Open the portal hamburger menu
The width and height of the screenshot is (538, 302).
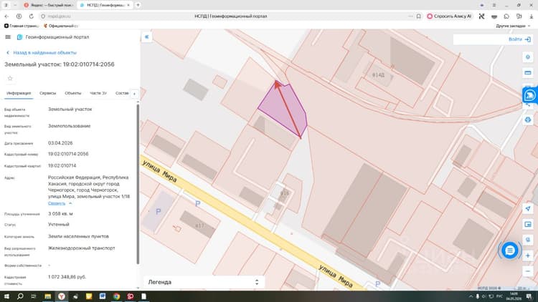tap(8, 37)
